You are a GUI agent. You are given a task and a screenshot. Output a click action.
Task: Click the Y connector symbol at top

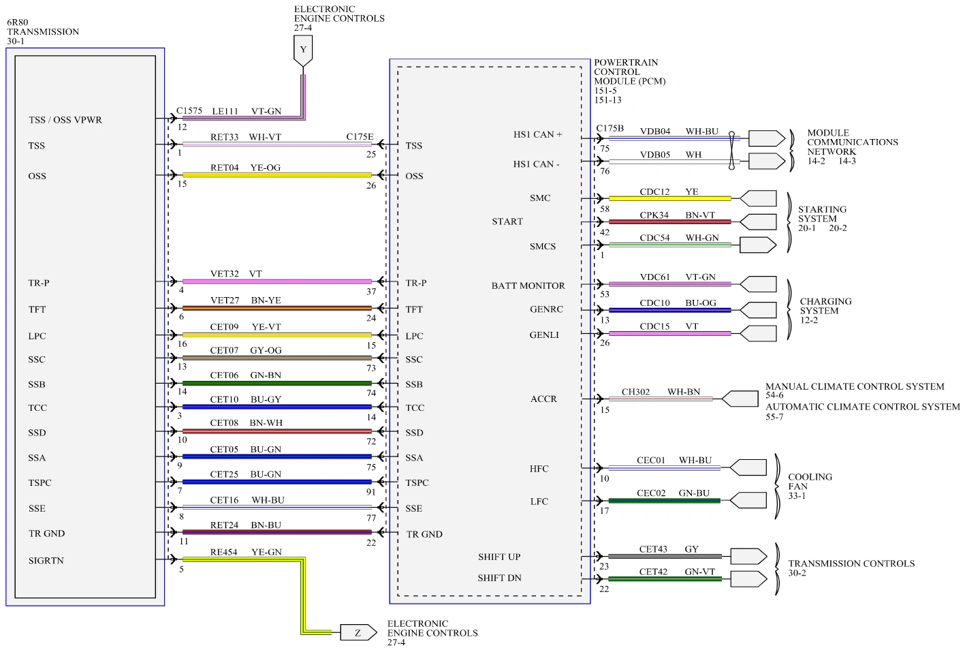303,52
